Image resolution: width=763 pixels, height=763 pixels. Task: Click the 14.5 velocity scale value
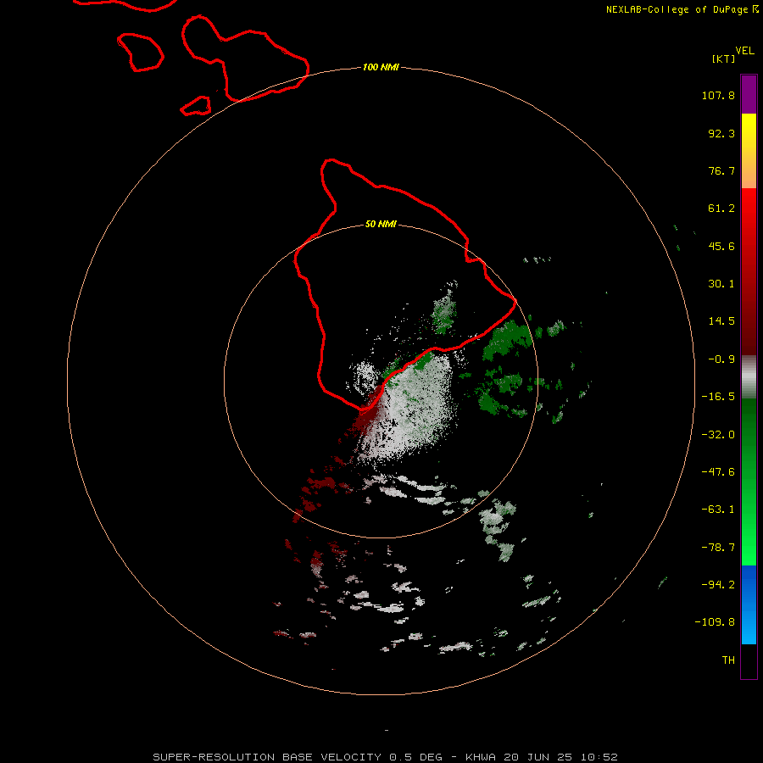pos(721,321)
